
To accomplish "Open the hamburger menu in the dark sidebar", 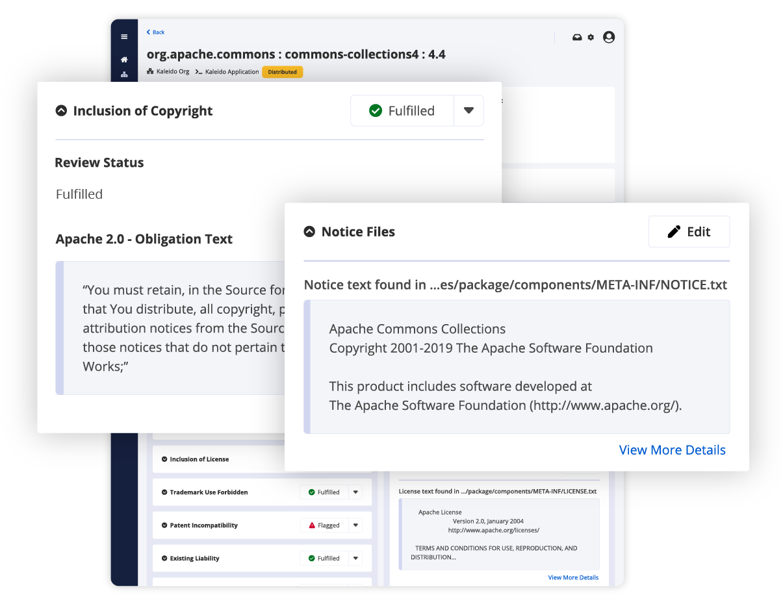I will coord(124,37).
